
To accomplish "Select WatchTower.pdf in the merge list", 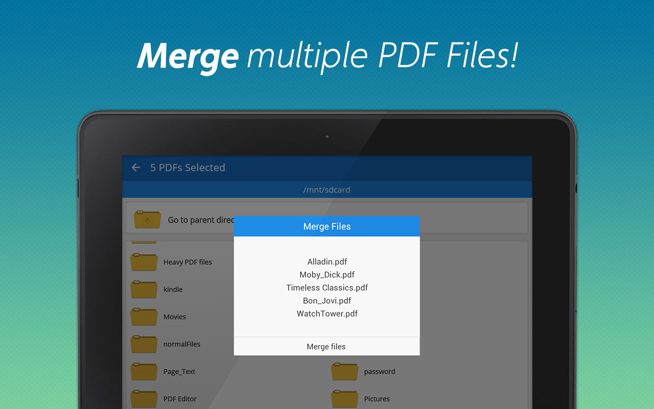I will coord(326,313).
